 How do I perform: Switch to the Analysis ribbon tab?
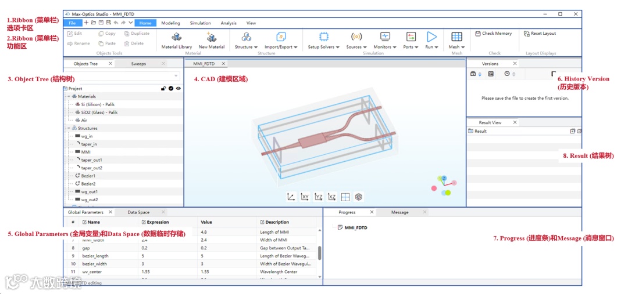pyautogui.click(x=229, y=23)
